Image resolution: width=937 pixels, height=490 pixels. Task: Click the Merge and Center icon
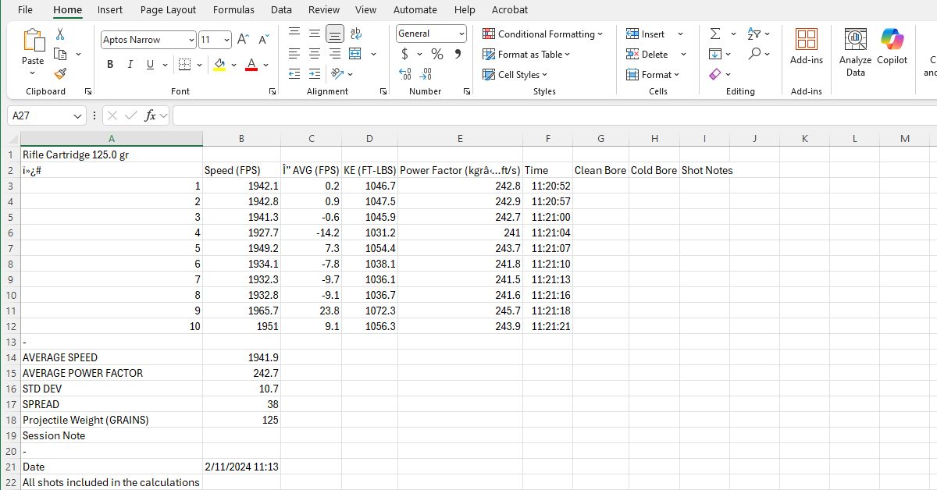click(355, 54)
